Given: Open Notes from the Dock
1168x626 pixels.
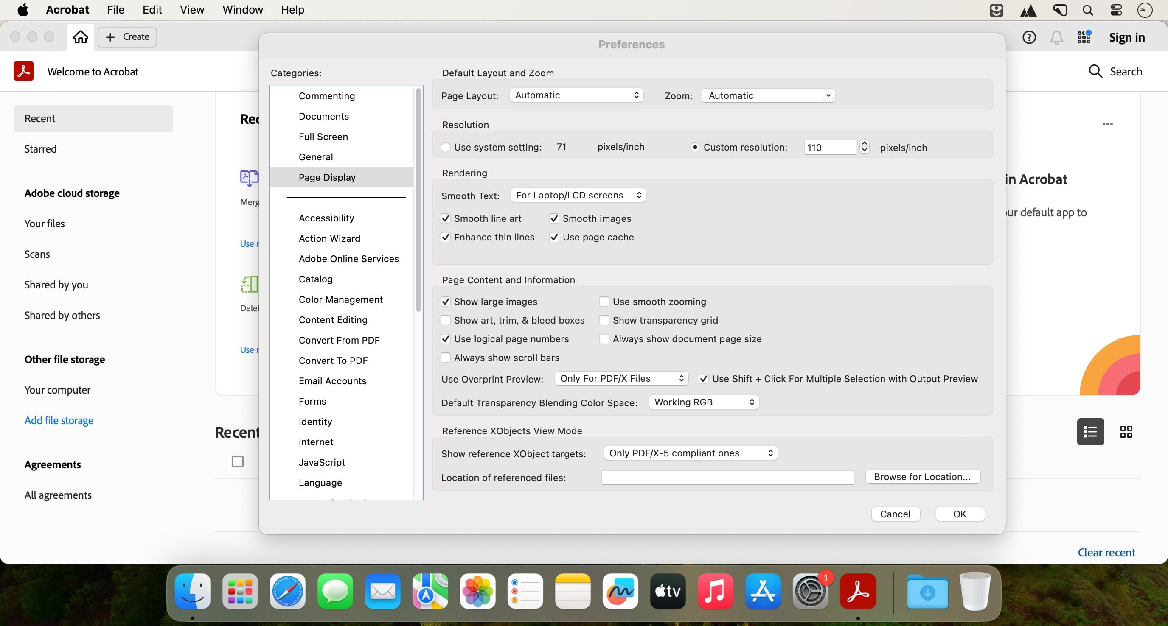Looking at the screenshot, I should pyautogui.click(x=573, y=591).
